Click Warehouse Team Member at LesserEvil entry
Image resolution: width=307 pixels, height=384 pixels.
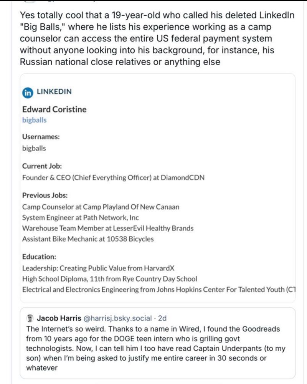(x=108, y=228)
